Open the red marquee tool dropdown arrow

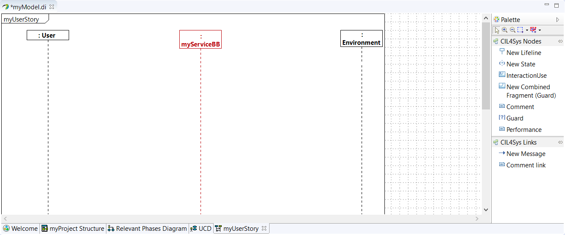(540, 30)
